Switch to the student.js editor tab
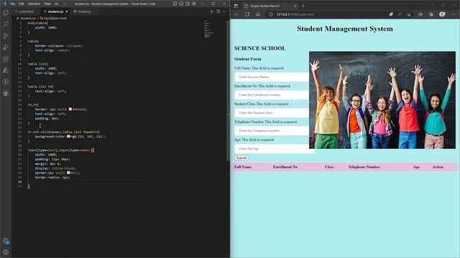The height and width of the screenshot is (258, 460). 84,11
